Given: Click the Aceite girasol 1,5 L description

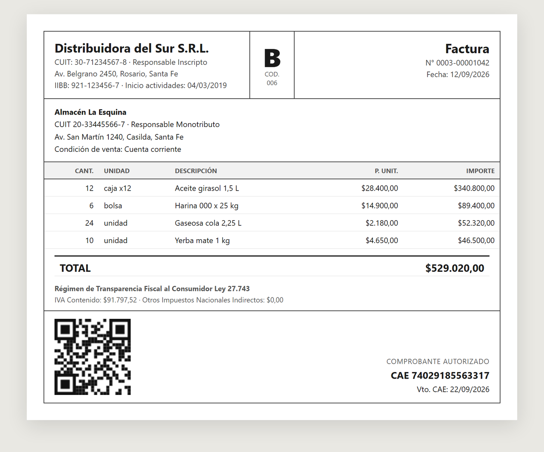Looking at the screenshot, I should click(x=207, y=188).
